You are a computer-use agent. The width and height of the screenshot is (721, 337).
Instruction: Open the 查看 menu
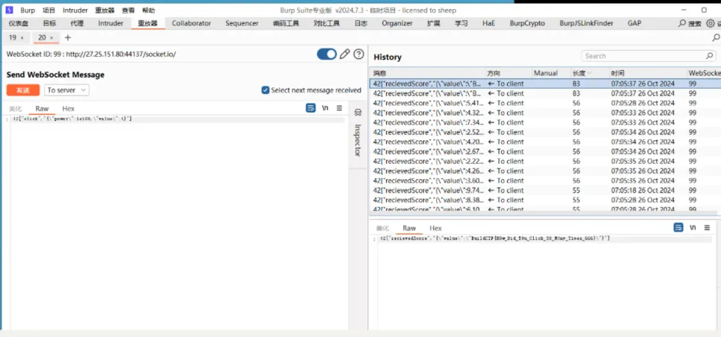click(x=128, y=10)
